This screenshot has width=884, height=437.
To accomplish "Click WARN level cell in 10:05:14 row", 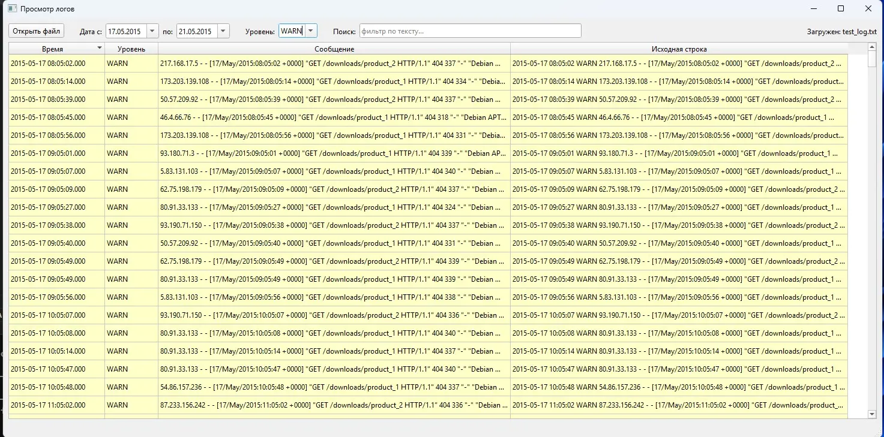I will point(131,351).
